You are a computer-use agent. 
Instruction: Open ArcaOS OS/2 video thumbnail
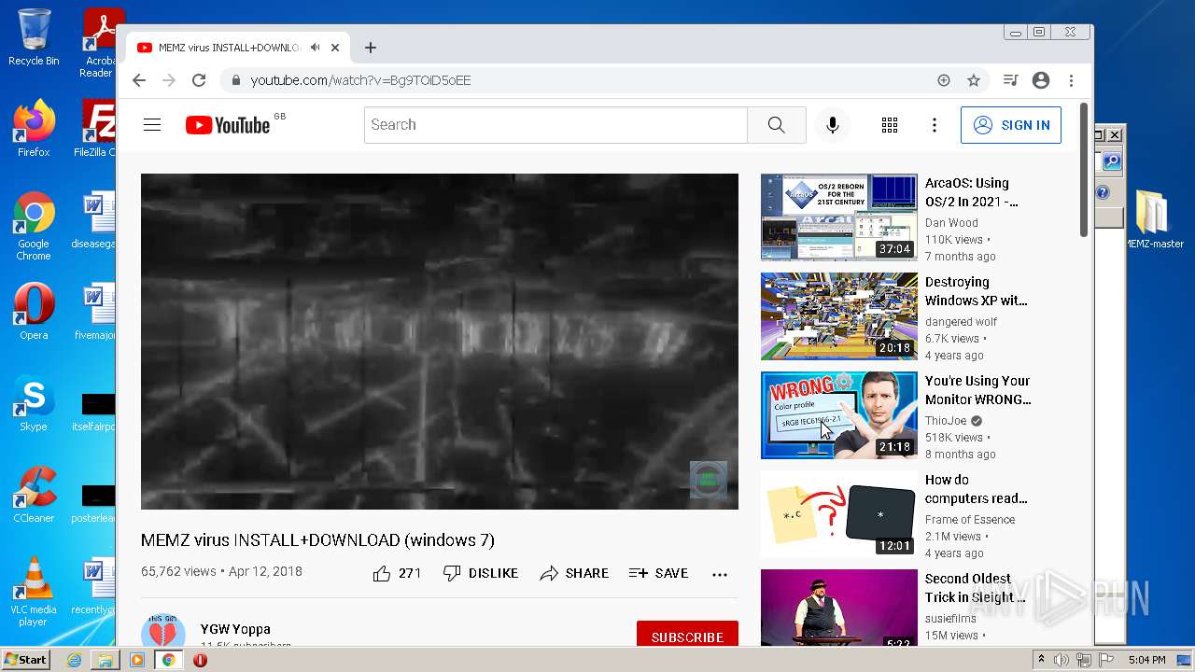839,217
